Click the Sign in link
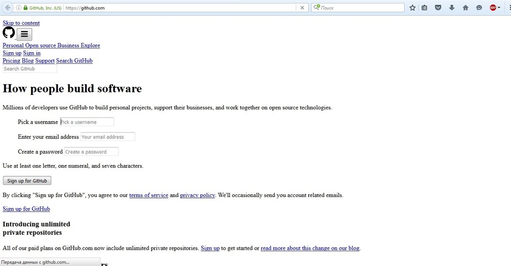Image resolution: width=511 pixels, height=266 pixels. [x=32, y=53]
